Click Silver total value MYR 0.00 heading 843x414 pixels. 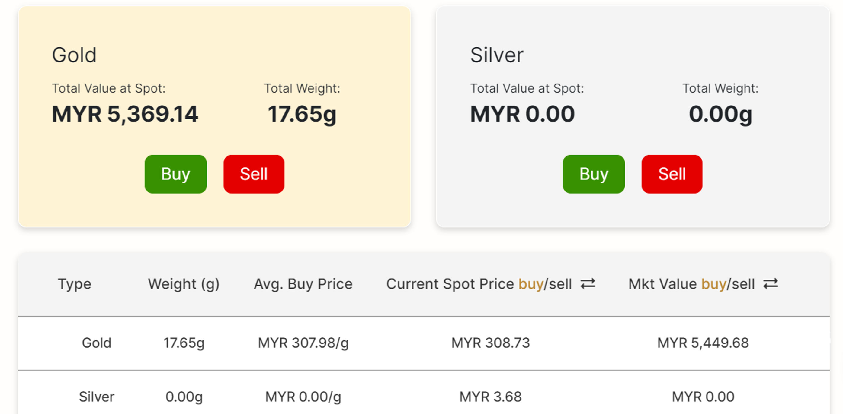click(x=522, y=114)
